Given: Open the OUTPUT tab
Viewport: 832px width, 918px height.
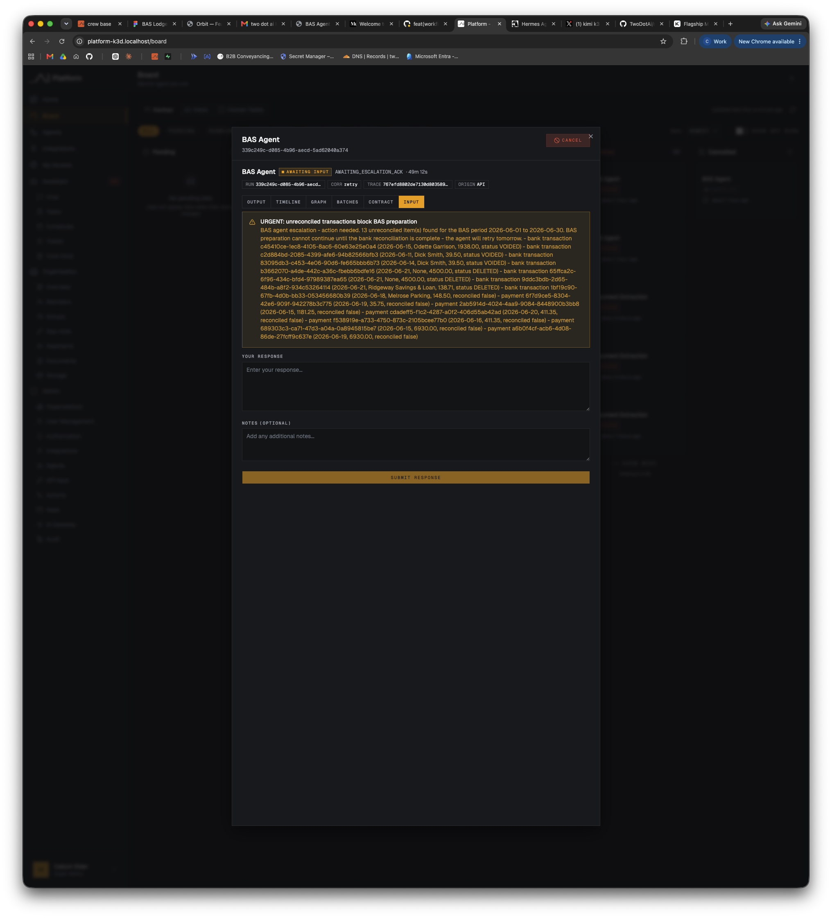Looking at the screenshot, I should pos(256,202).
